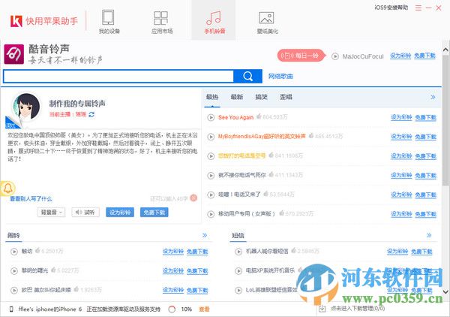450x317 pixels.
Task: Click the loading progress circle at 10%
Action: coord(172,309)
